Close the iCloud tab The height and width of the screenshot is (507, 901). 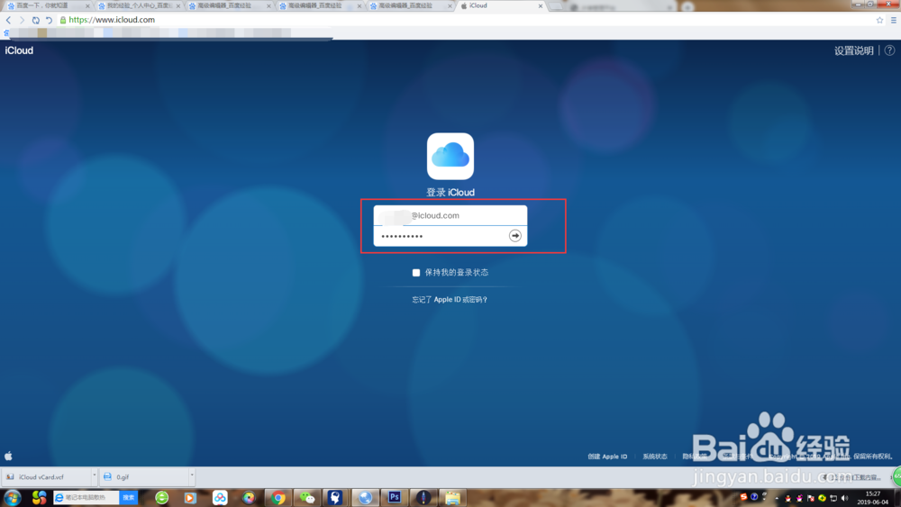pyautogui.click(x=540, y=5)
